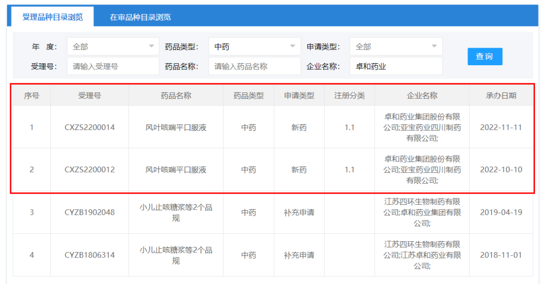Open the 在审品种目录浏览 tab
This screenshot has width=543, height=284.
click(x=140, y=17)
